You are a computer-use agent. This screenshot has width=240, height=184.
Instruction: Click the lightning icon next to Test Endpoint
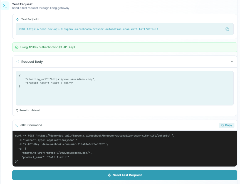pos(18,19)
